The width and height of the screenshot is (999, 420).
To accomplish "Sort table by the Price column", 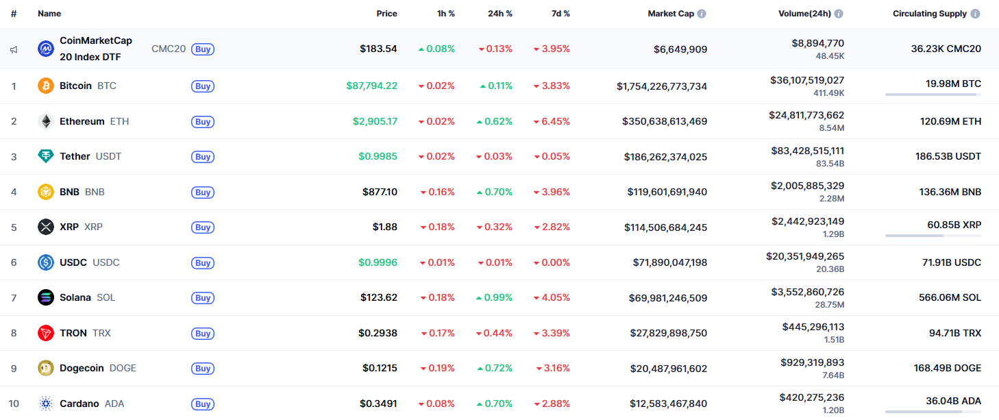I will (386, 13).
